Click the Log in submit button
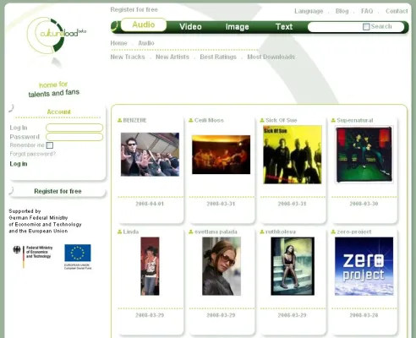 click(19, 164)
